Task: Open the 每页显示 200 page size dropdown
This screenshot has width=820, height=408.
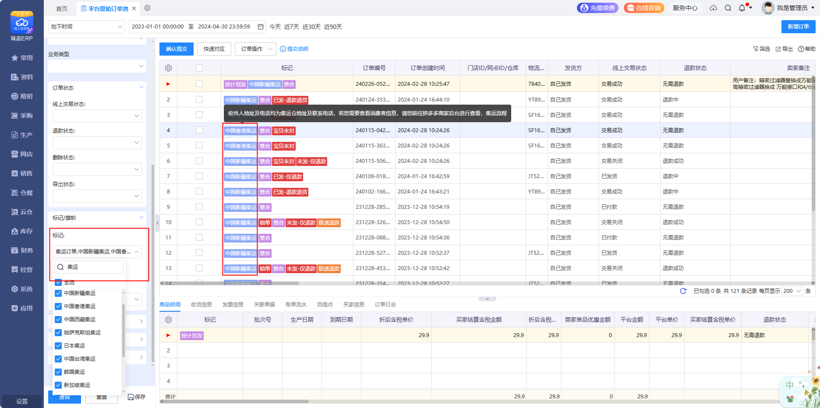Action: point(793,291)
